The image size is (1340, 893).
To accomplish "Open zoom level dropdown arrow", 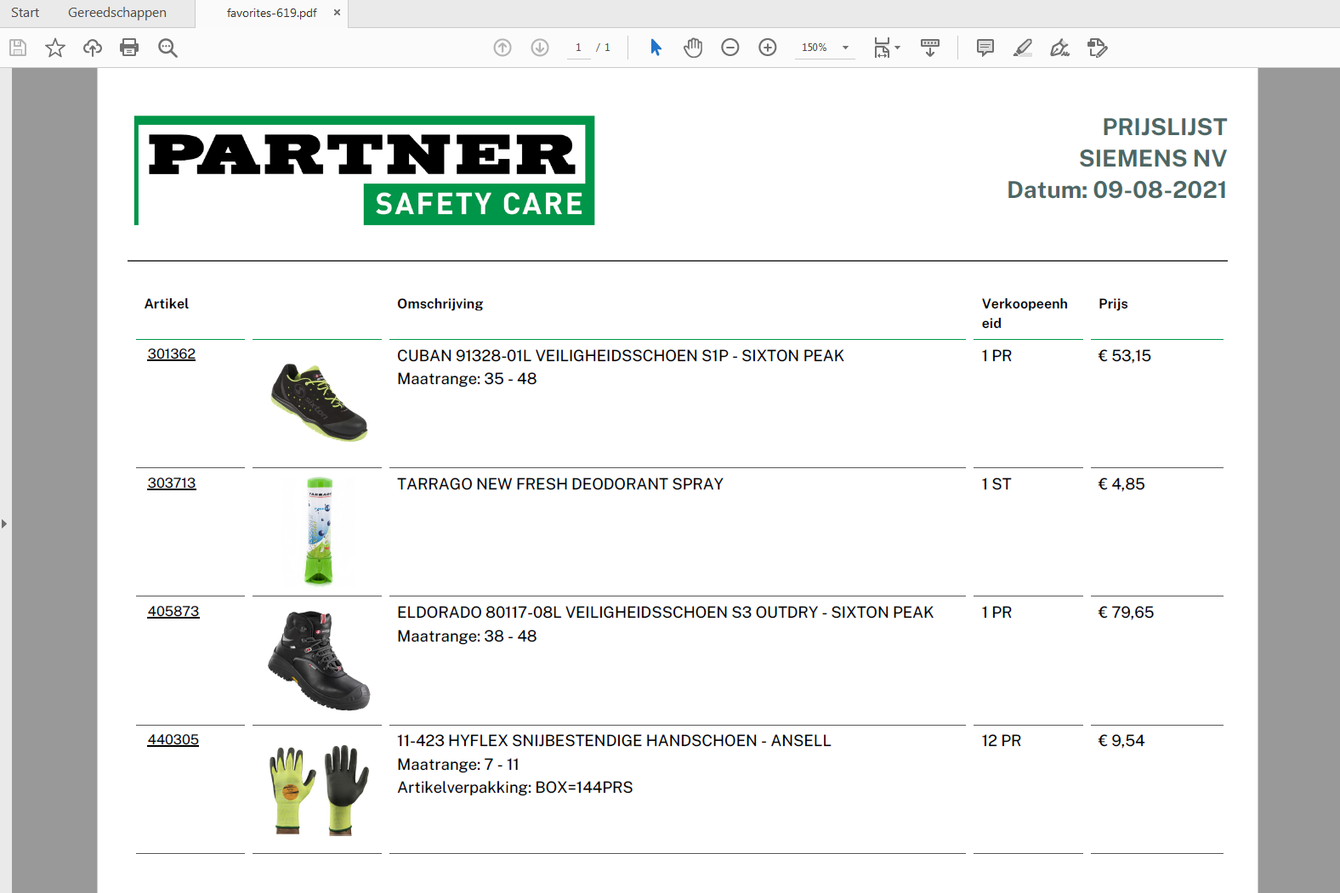I will 845,48.
